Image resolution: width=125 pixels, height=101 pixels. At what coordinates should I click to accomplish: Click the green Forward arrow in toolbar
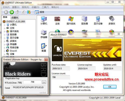(12, 12)
